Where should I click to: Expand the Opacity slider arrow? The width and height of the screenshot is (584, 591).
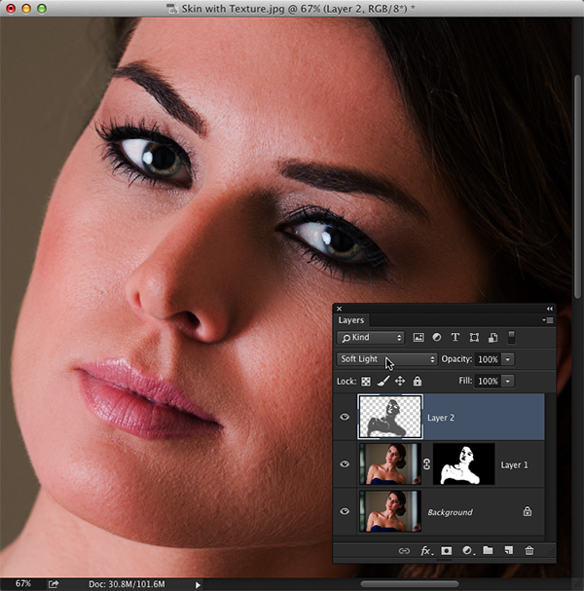point(509,359)
